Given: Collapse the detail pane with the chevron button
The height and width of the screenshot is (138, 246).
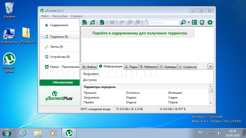Looking at the screenshot, I should coord(210,66).
